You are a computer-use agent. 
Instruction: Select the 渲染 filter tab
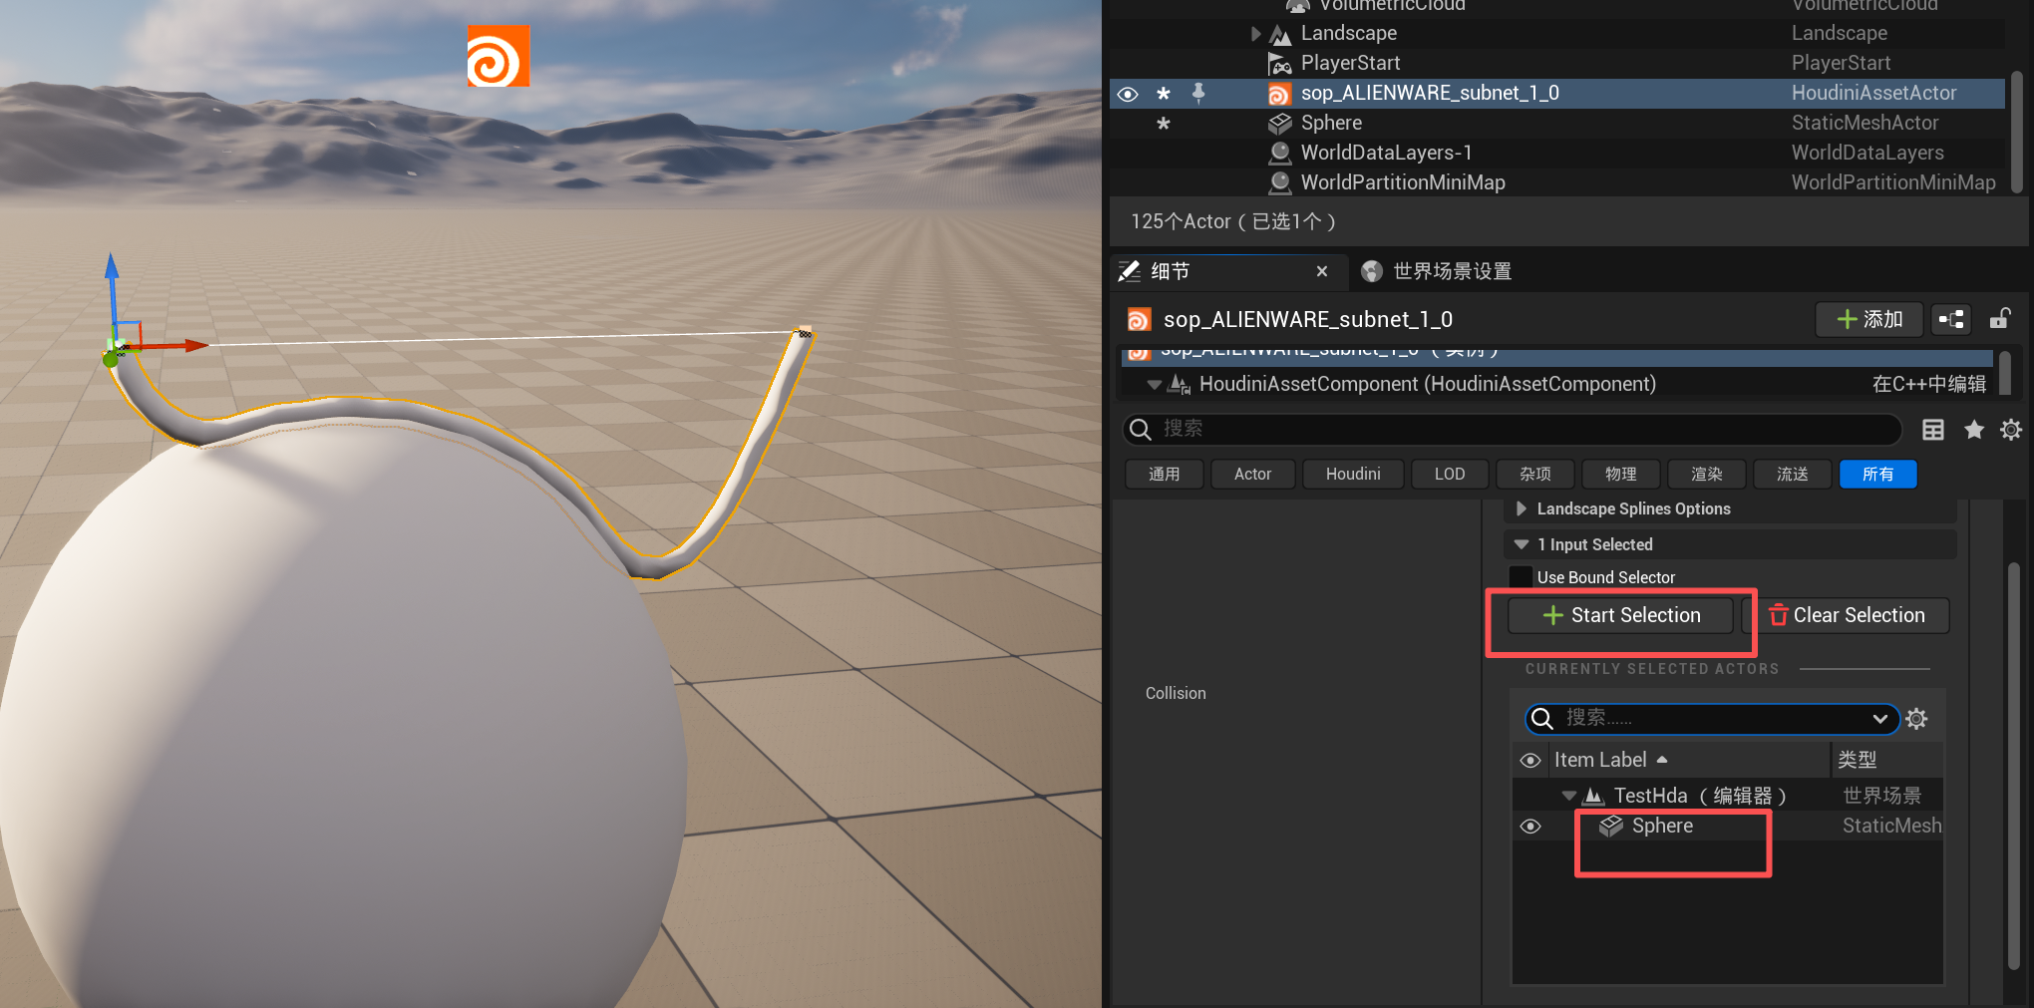pyautogui.click(x=1707, y=475)
